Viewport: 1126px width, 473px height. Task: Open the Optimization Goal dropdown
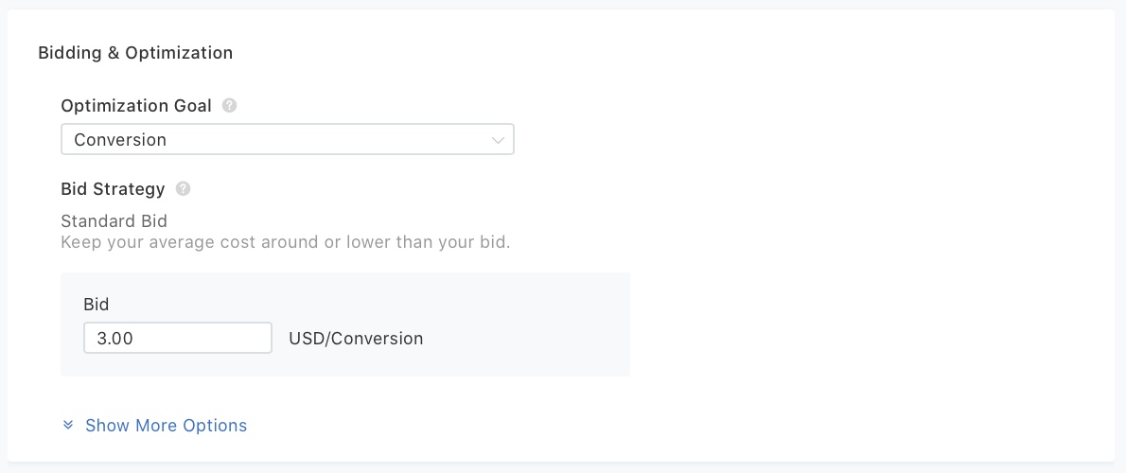point(287,140)
